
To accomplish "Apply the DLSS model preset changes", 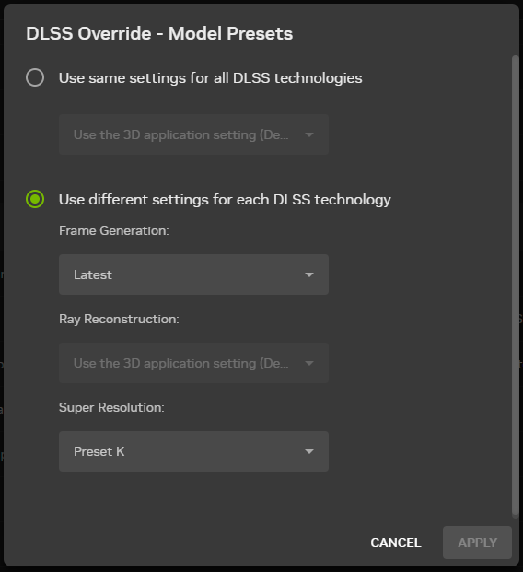I will pyautogui.click(x=477, y=543).
